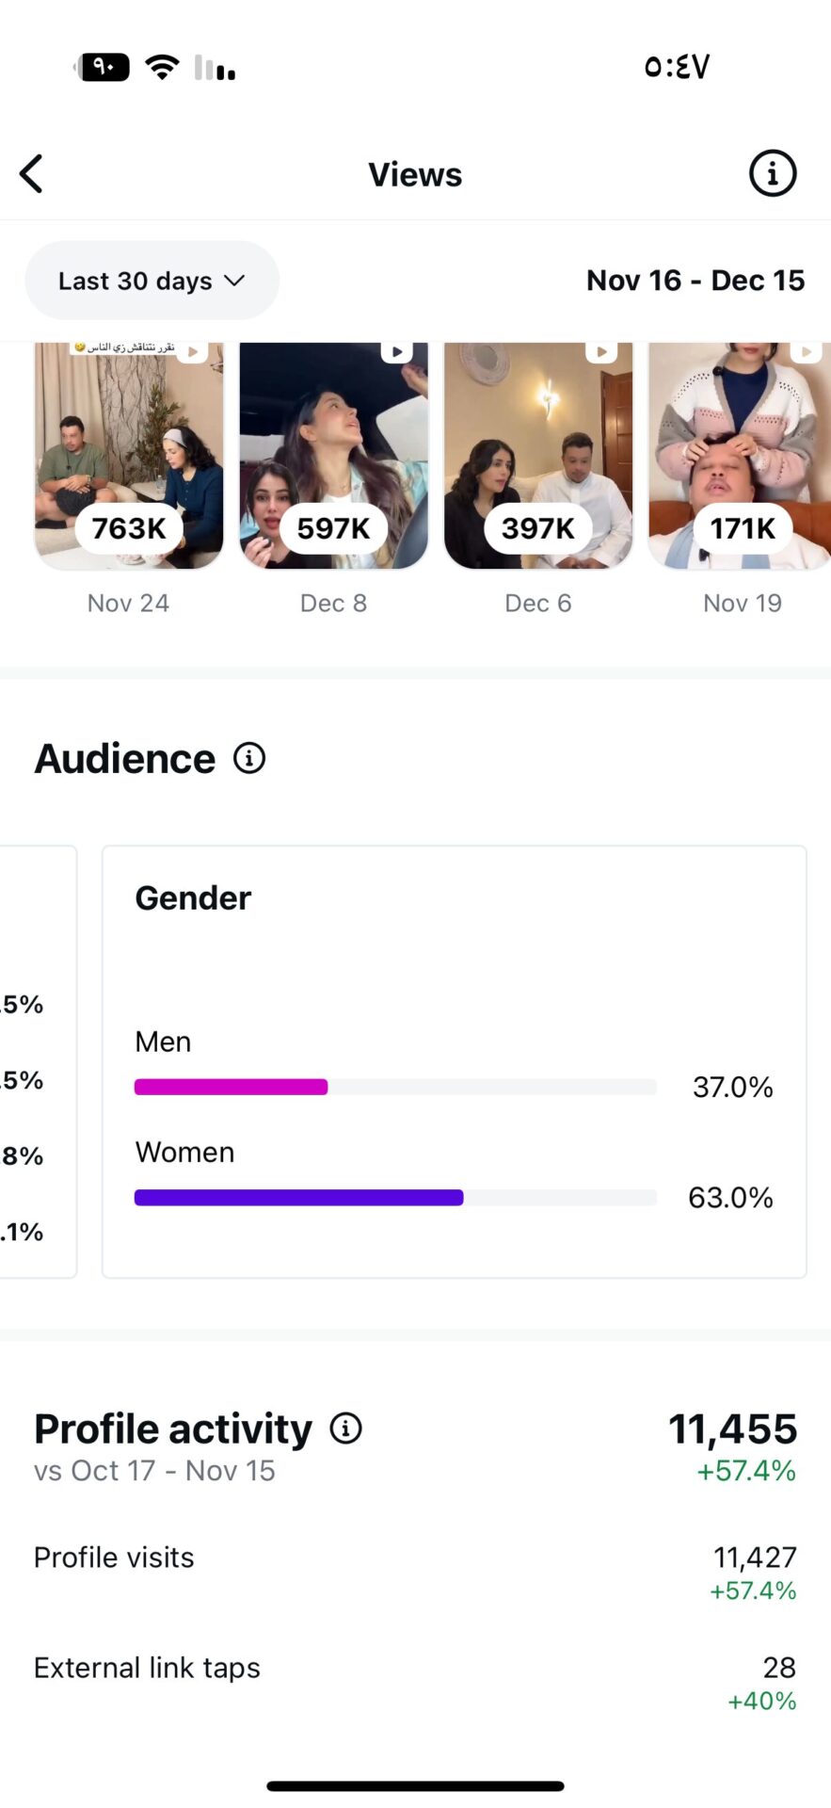This screenshot has height=1808, width=831.
Task: Tap reel icon on 597K thumbnail
Action: [x=396, y=352]
